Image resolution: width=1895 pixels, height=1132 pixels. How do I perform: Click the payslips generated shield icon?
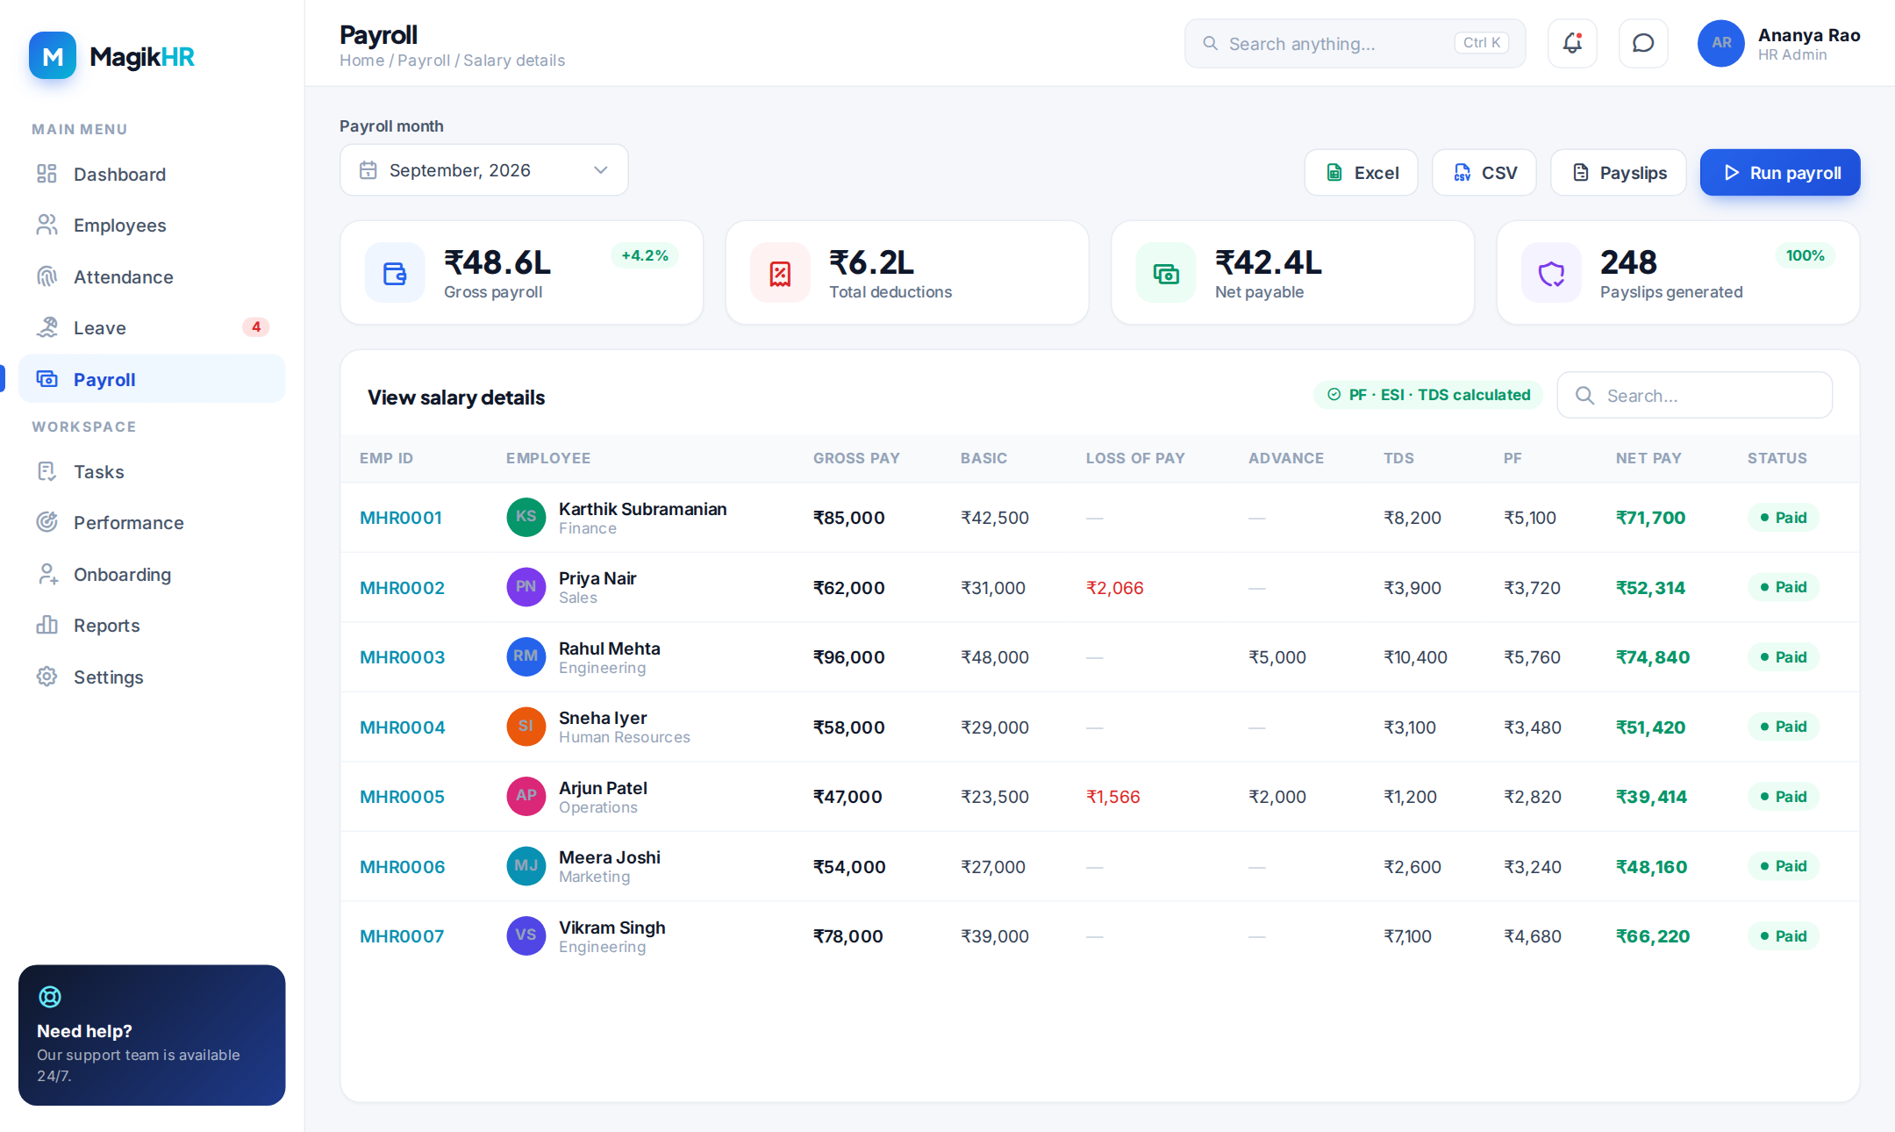point(1551,273)
